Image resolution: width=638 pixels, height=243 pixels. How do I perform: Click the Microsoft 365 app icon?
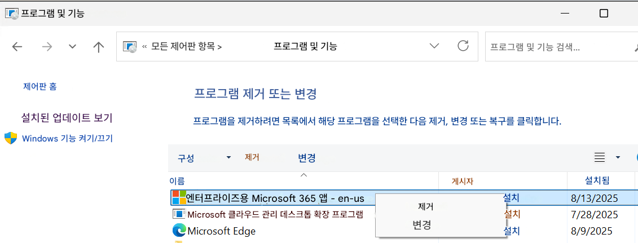pyautogui.click(x=179, y=198)
